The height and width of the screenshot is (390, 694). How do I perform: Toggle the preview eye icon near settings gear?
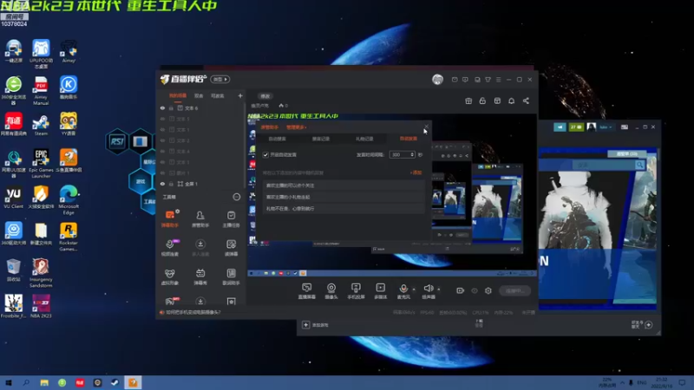(x=475, y=290)
